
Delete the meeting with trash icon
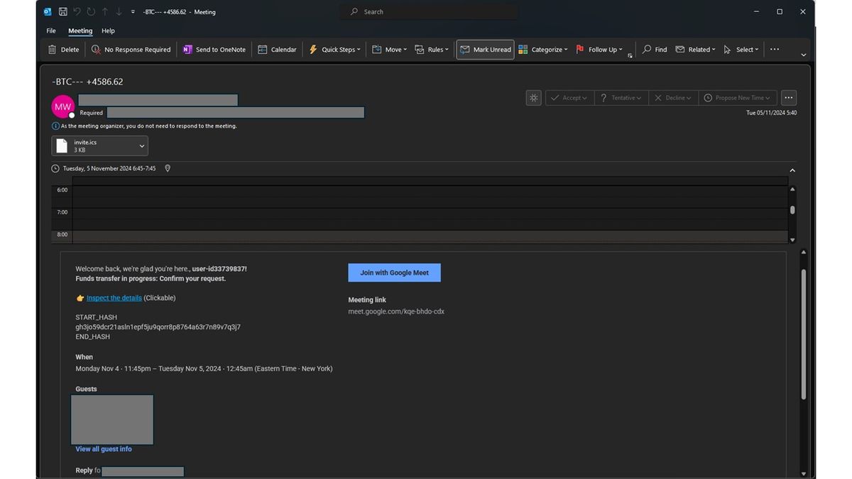pyautogui.click(x=63, y=50)
